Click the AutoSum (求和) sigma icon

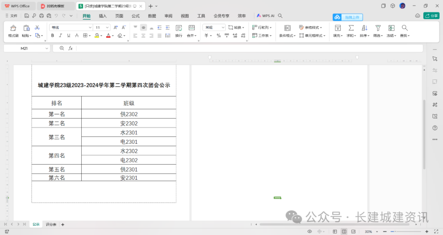351,28
